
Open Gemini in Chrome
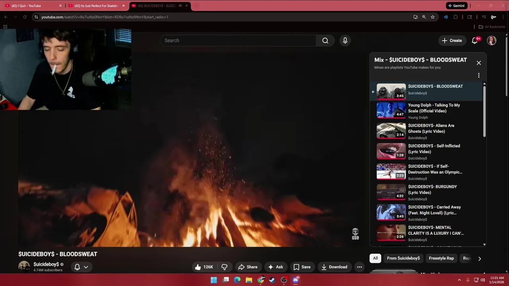point(456,6)
